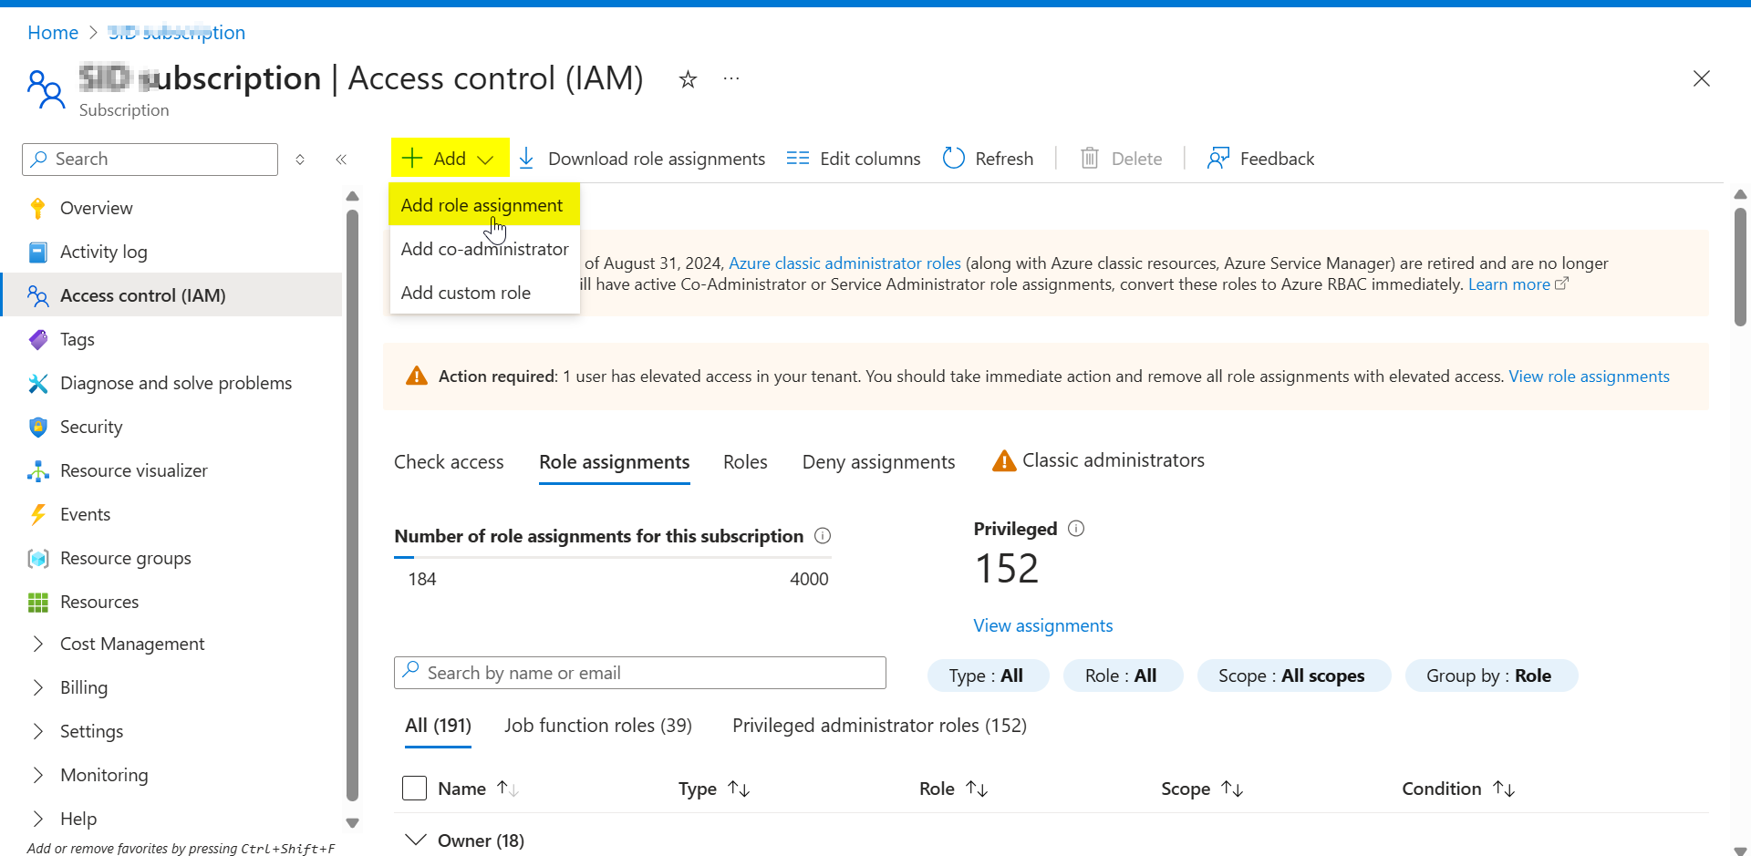This screenshot has height=856, width=1751.
Task: Click the Resources grid icon
Action: pos(37,602)
